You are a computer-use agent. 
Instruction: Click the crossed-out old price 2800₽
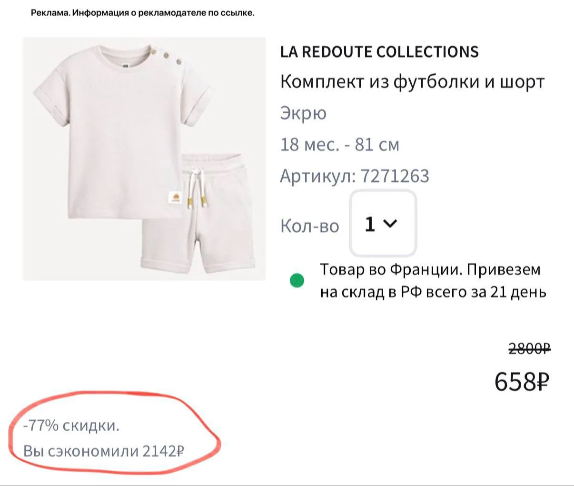[529, 349]
